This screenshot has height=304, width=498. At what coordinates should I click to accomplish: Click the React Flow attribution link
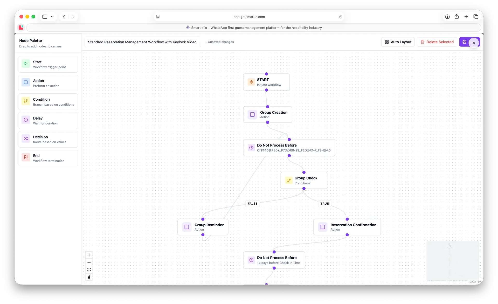tap(475, 282)
